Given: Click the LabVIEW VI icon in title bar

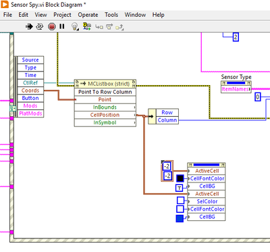Looking at the screenshot, I should click(x=5, y=5).
